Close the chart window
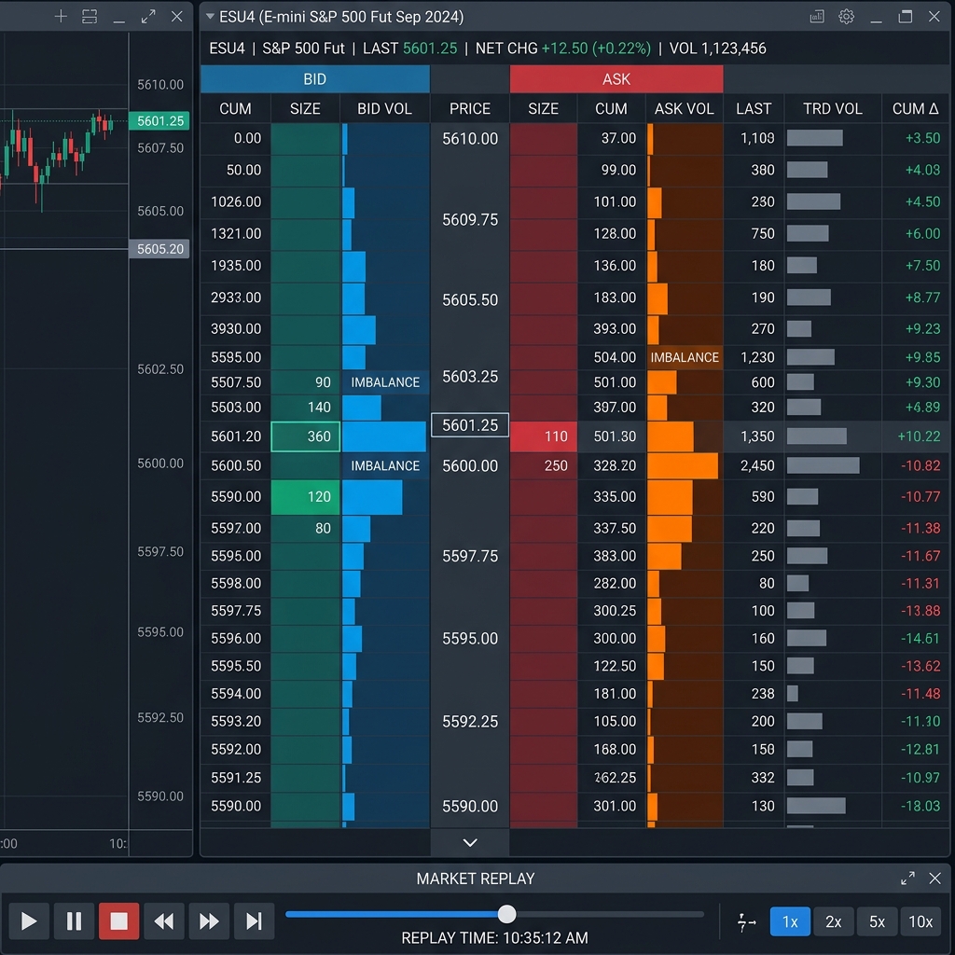Image resolution: width=955 pixels, height=955 pixels. coord(176,17)
